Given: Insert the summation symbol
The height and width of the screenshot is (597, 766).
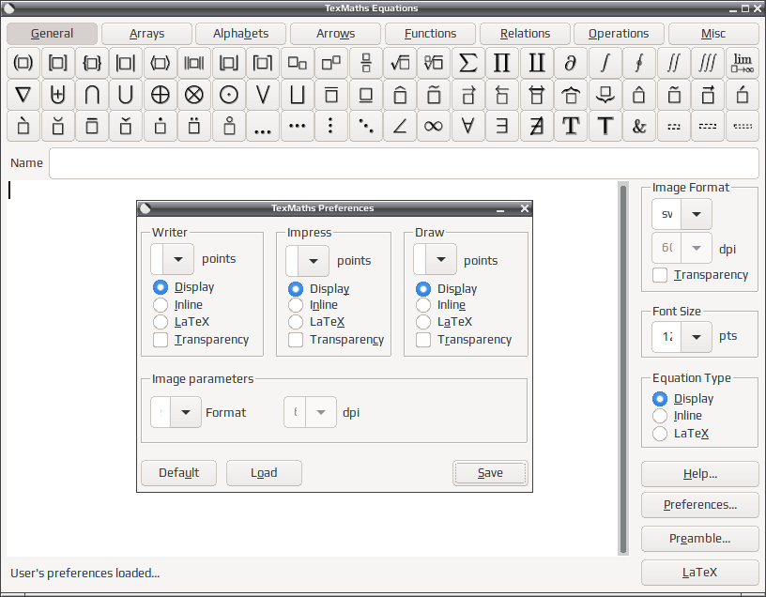Looking at the screenshot, I should 468,63.
